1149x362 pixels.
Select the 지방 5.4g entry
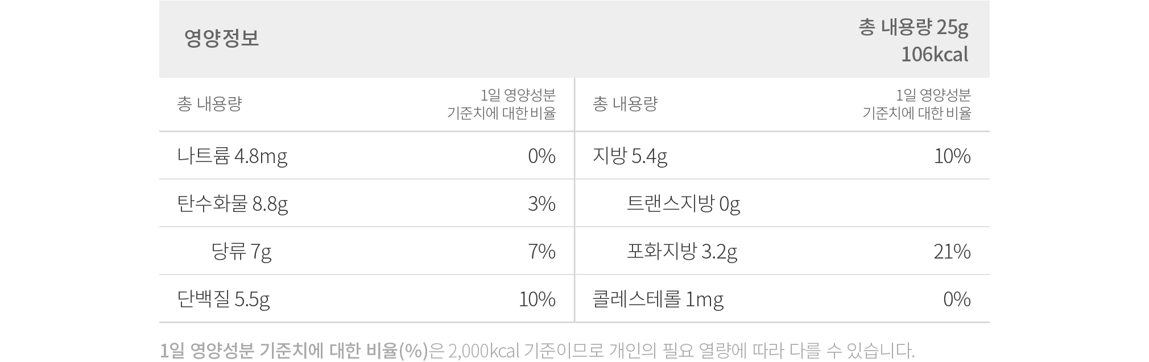(x=630, y=156)
